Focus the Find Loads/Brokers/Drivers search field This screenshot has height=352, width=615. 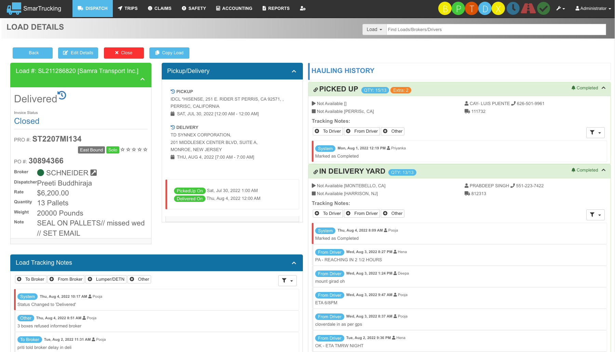point(496,30)
